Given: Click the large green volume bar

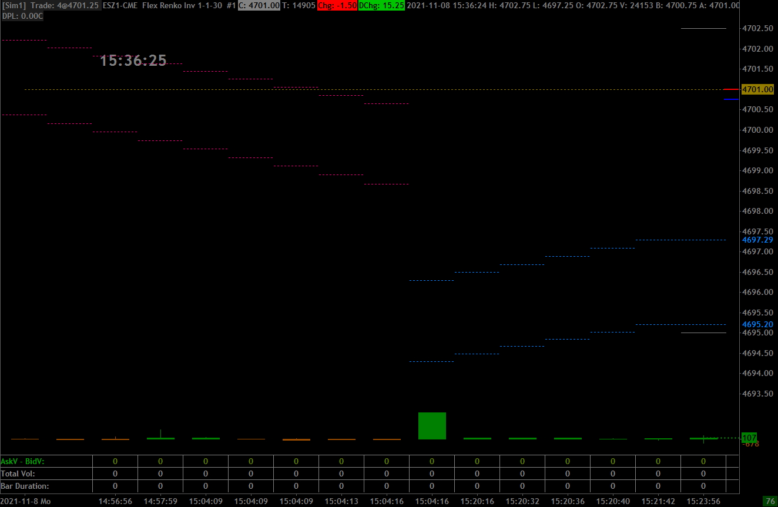Looking at the screenshot, I should [x=432, y=426].
